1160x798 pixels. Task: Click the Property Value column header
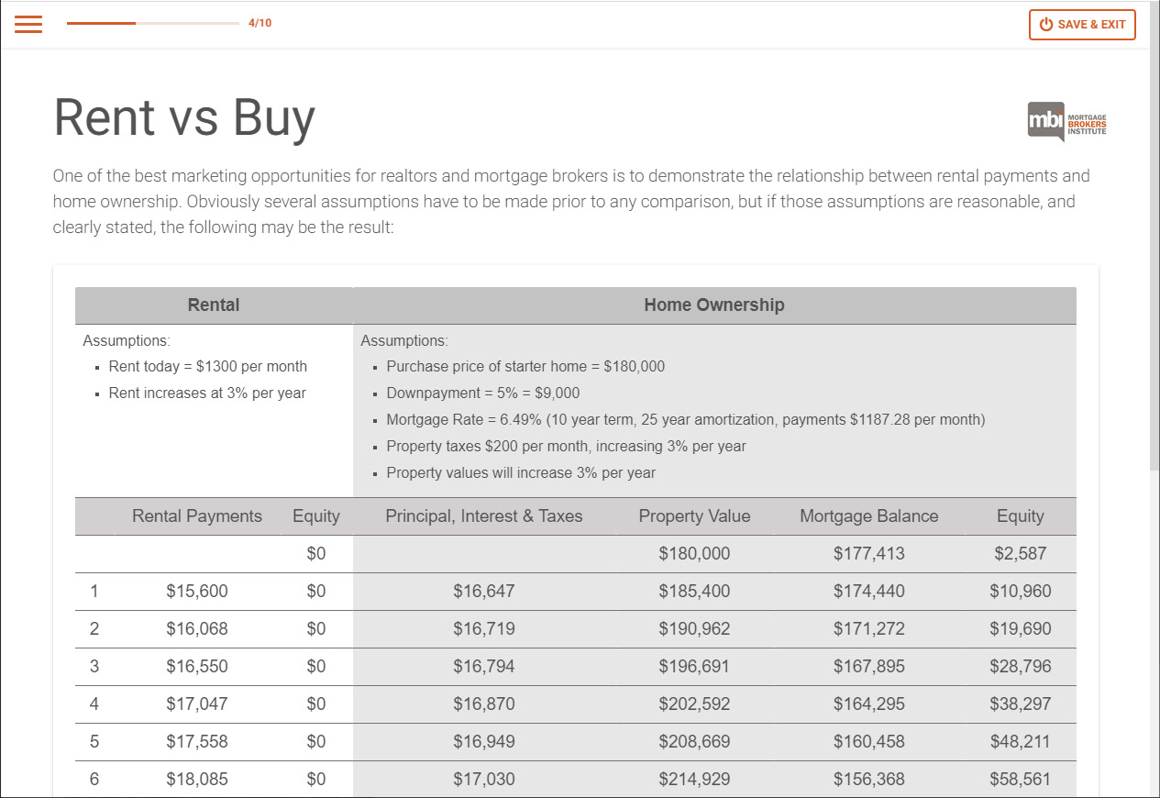[x=694, y=516]
